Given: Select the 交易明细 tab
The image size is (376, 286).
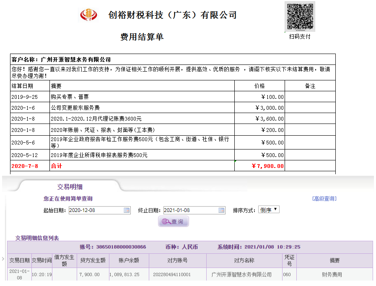Looking at the screenshot, I should (70, 187).
